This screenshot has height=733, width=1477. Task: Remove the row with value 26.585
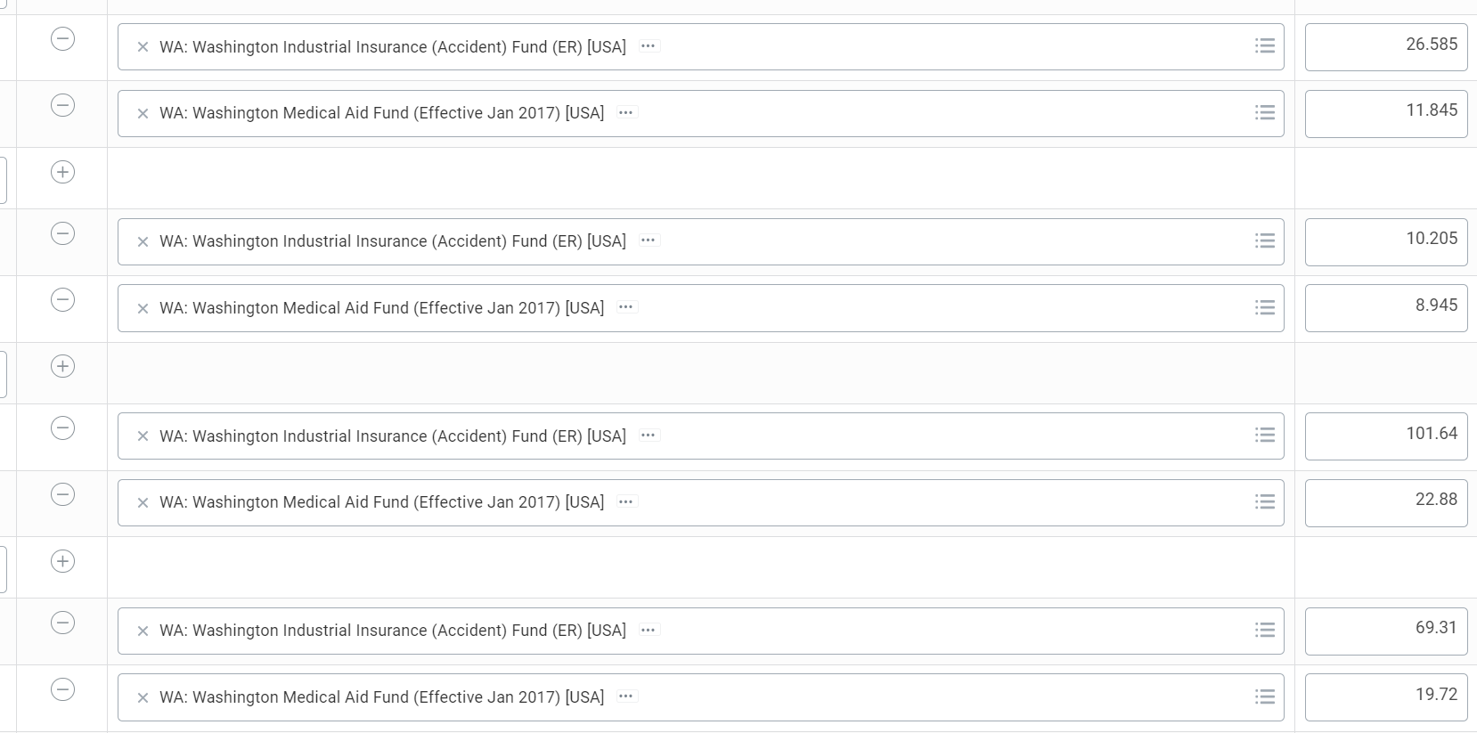tap(62, 39)
